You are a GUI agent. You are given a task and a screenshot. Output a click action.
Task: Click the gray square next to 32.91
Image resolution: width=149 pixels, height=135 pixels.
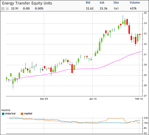[7, 9]
